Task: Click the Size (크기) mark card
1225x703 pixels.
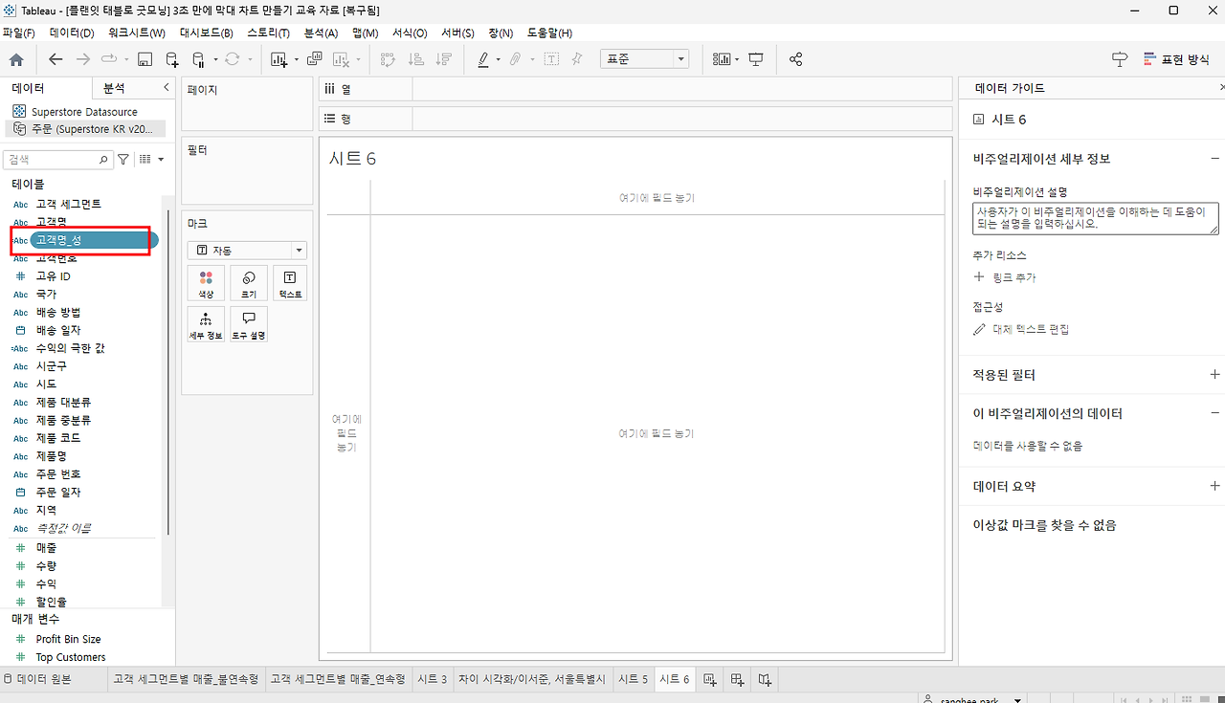Action: coord(249,283)
